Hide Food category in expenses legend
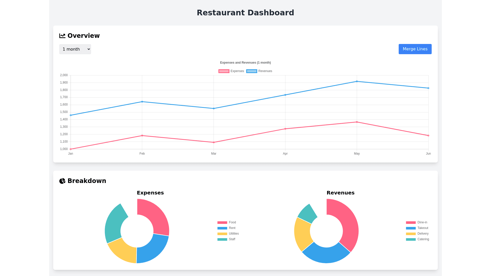Image resolution: width=491 pixels, height=276 pixels. coord(227,222)
